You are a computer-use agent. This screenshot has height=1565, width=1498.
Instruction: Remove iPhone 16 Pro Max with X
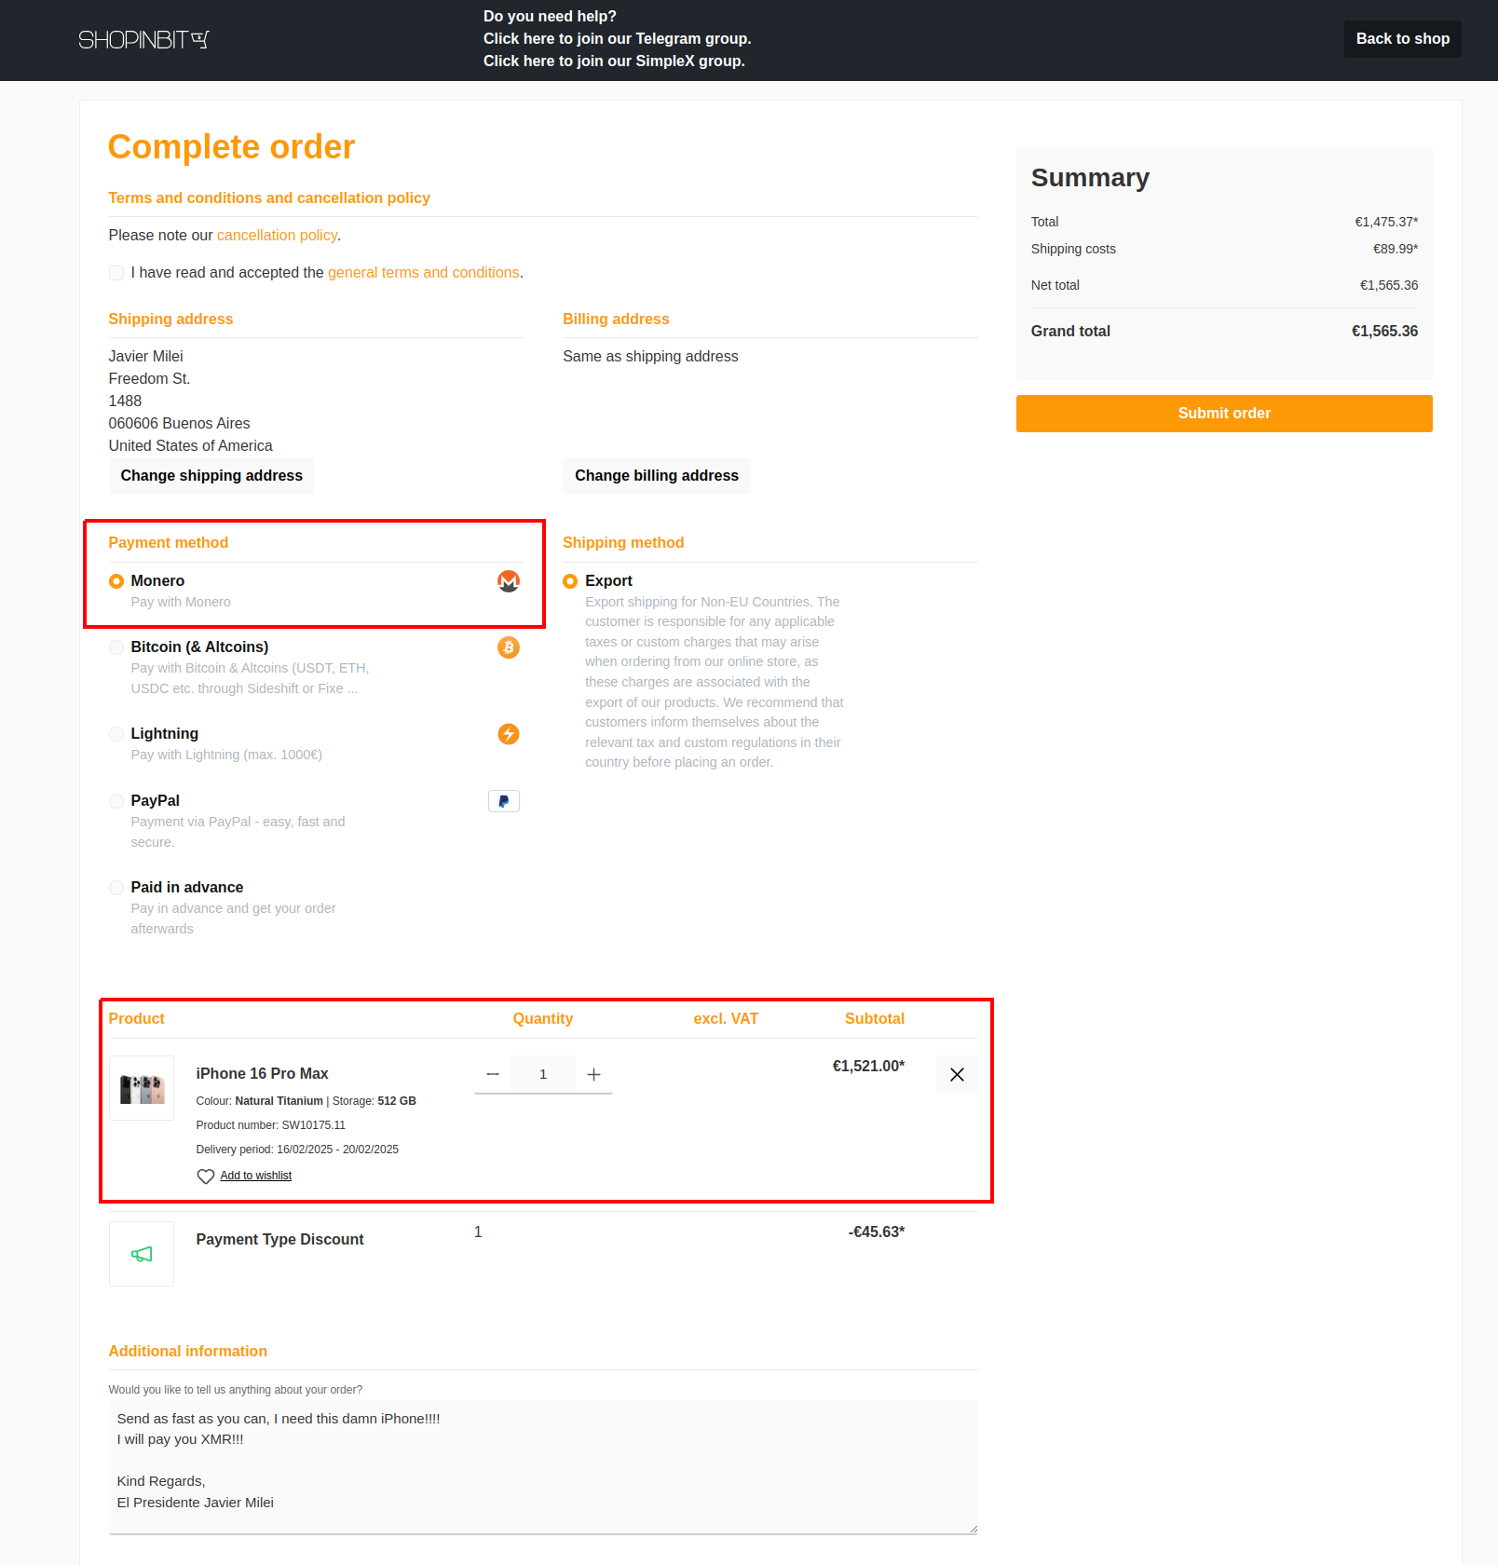(957, 1075)
